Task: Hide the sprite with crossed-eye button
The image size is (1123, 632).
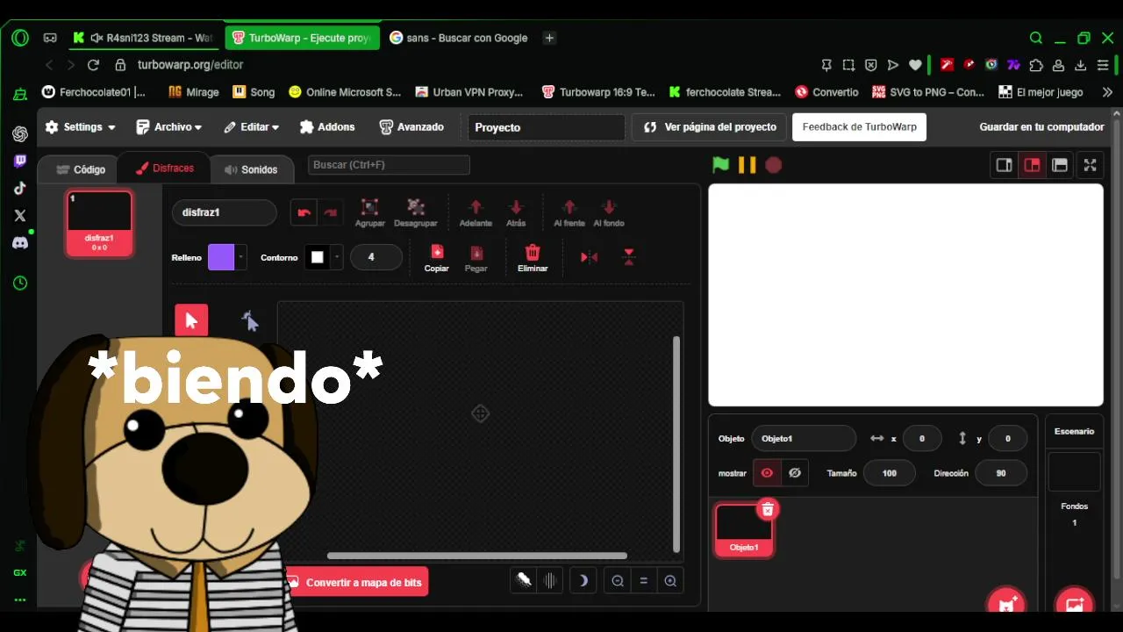Action: click(795, 473)
